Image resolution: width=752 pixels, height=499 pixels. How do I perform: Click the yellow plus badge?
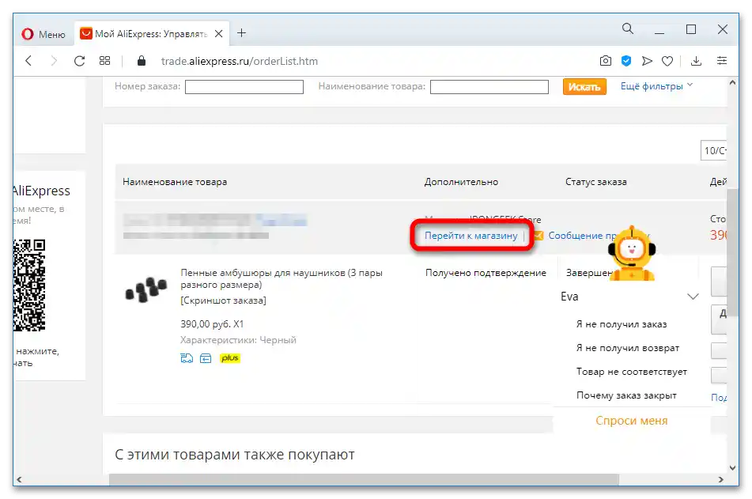(x=230, y=358)
